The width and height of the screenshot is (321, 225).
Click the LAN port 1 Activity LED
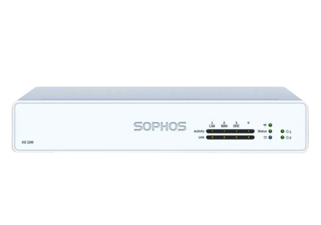[x=212, y=131]
